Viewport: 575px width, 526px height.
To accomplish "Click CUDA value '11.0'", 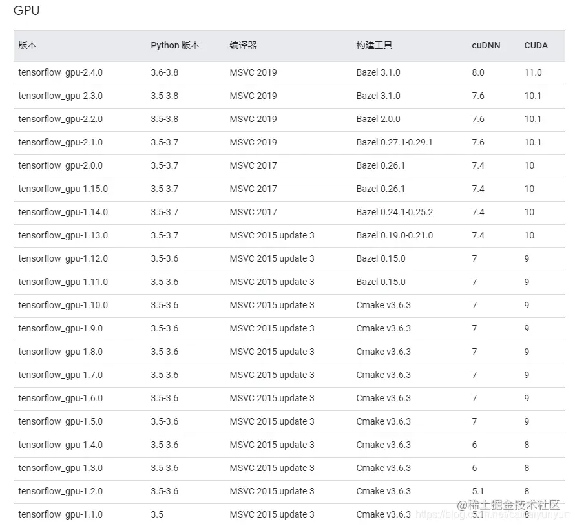I will click(x=533, y=72).
